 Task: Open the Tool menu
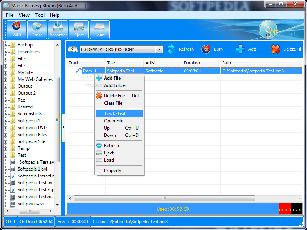coord(40,15)
